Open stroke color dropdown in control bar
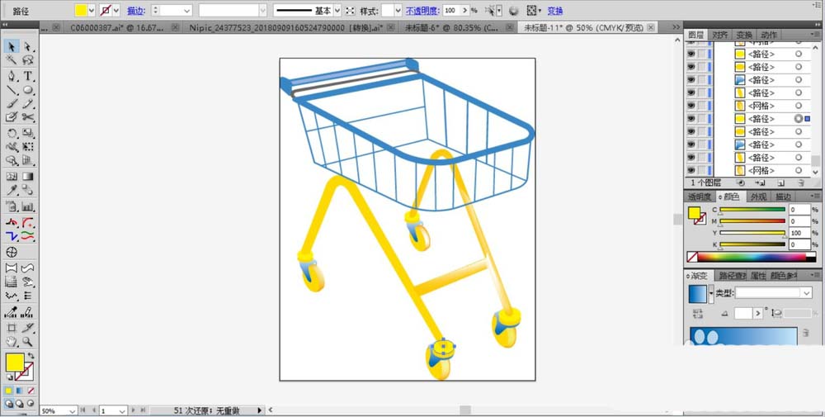Screen dimensions: 825x417 117,11
